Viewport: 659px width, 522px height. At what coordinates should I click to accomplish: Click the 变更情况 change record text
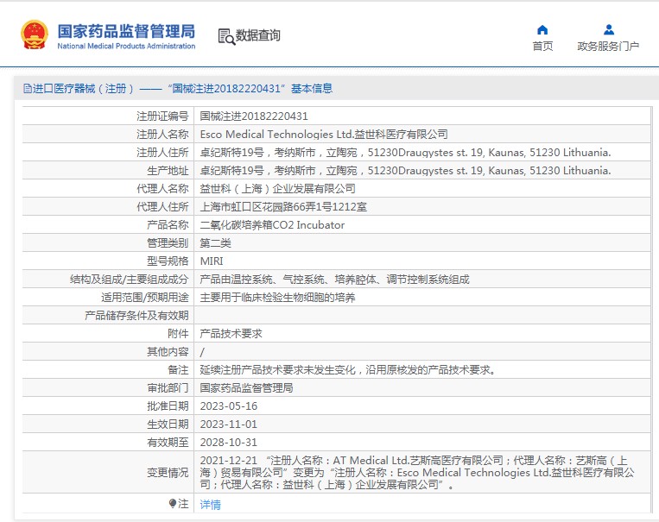[x=417, y=473]
